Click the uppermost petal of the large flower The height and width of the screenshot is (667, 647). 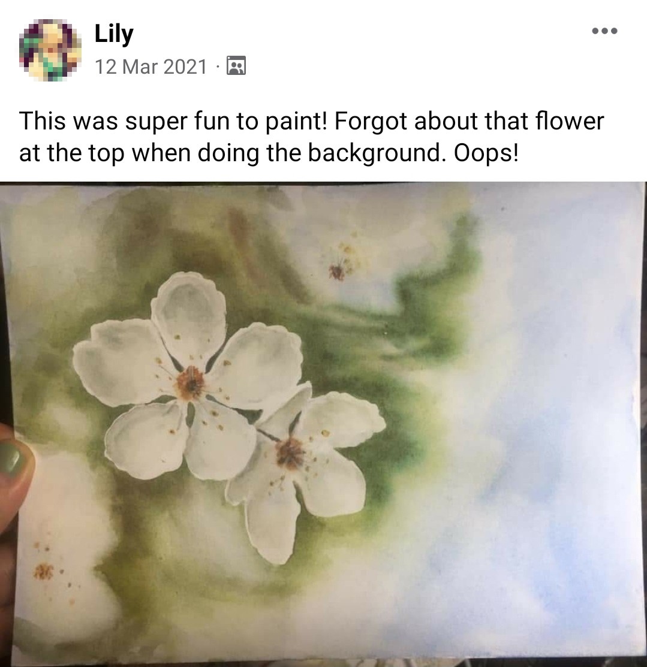click(189, 314)
